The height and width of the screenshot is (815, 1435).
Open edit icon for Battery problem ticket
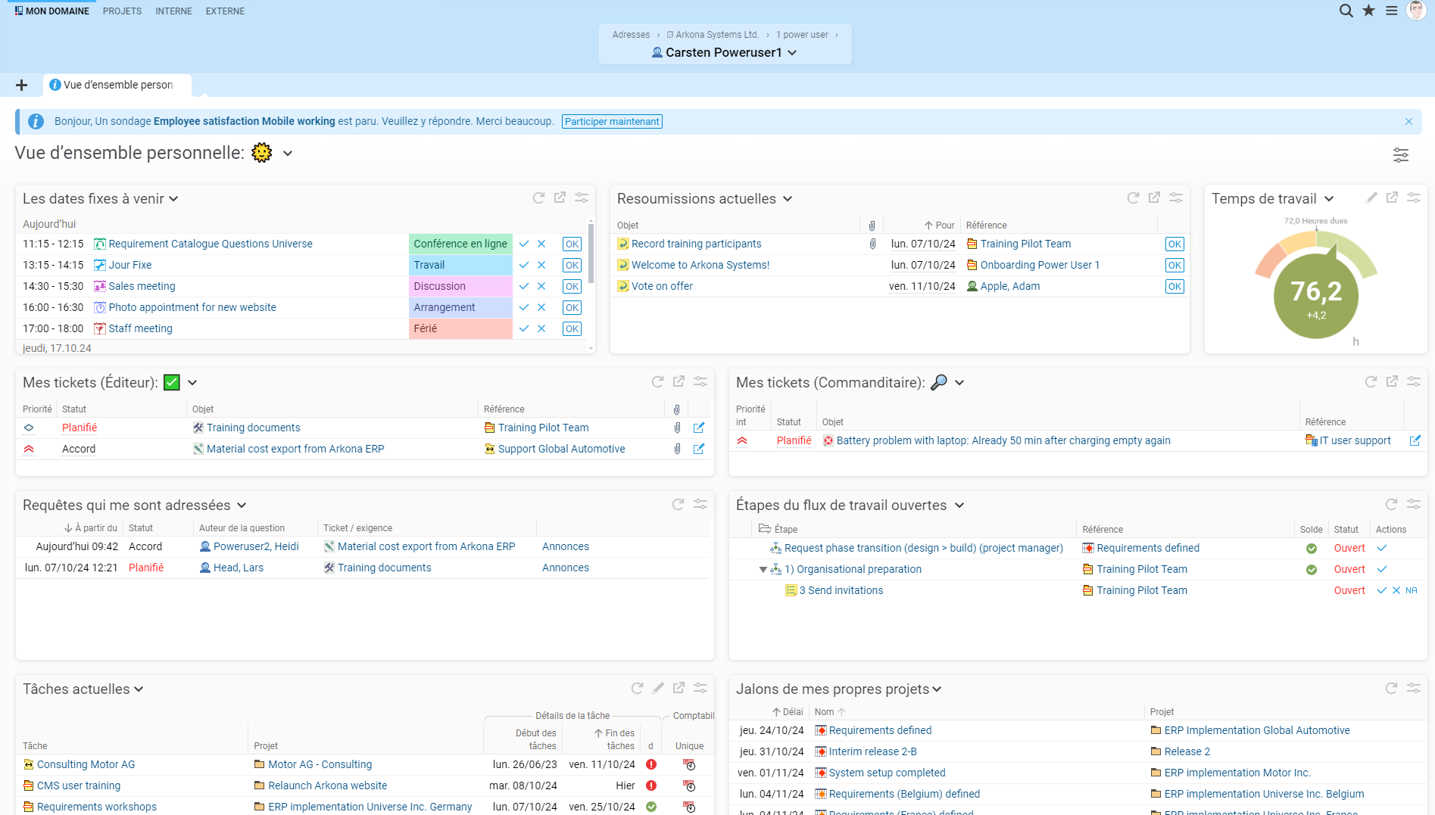pyautogui.click(x=1415, y=440)
